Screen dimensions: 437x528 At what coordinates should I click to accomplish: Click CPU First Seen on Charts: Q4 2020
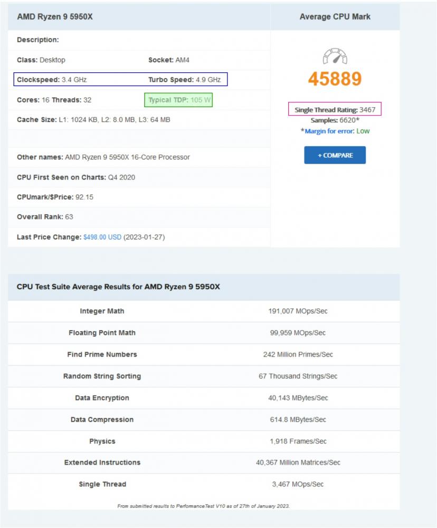point(76,177)
